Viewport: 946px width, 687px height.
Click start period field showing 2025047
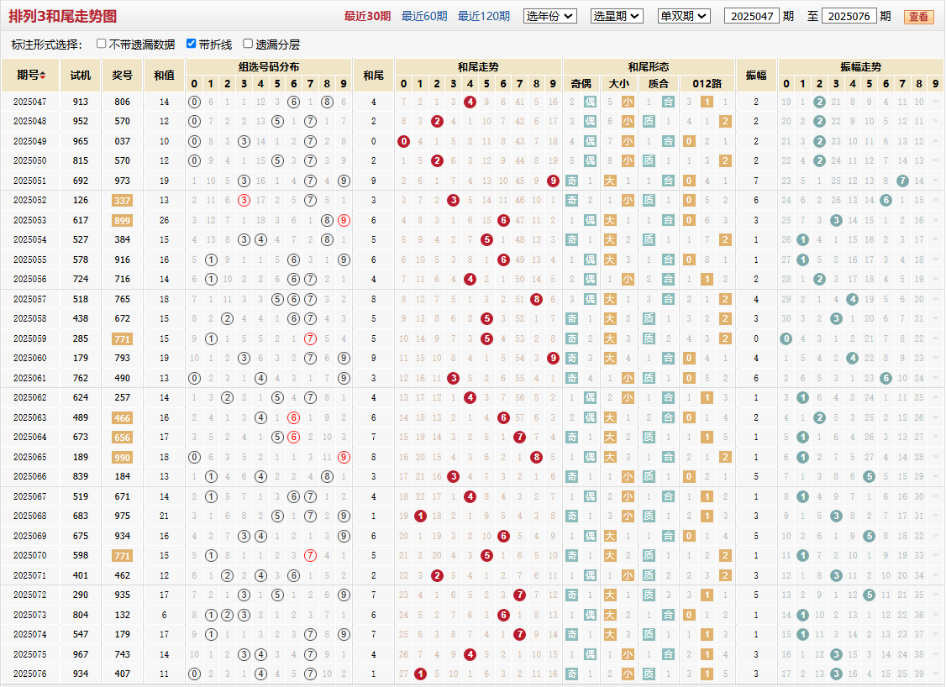tap(752, 16)
